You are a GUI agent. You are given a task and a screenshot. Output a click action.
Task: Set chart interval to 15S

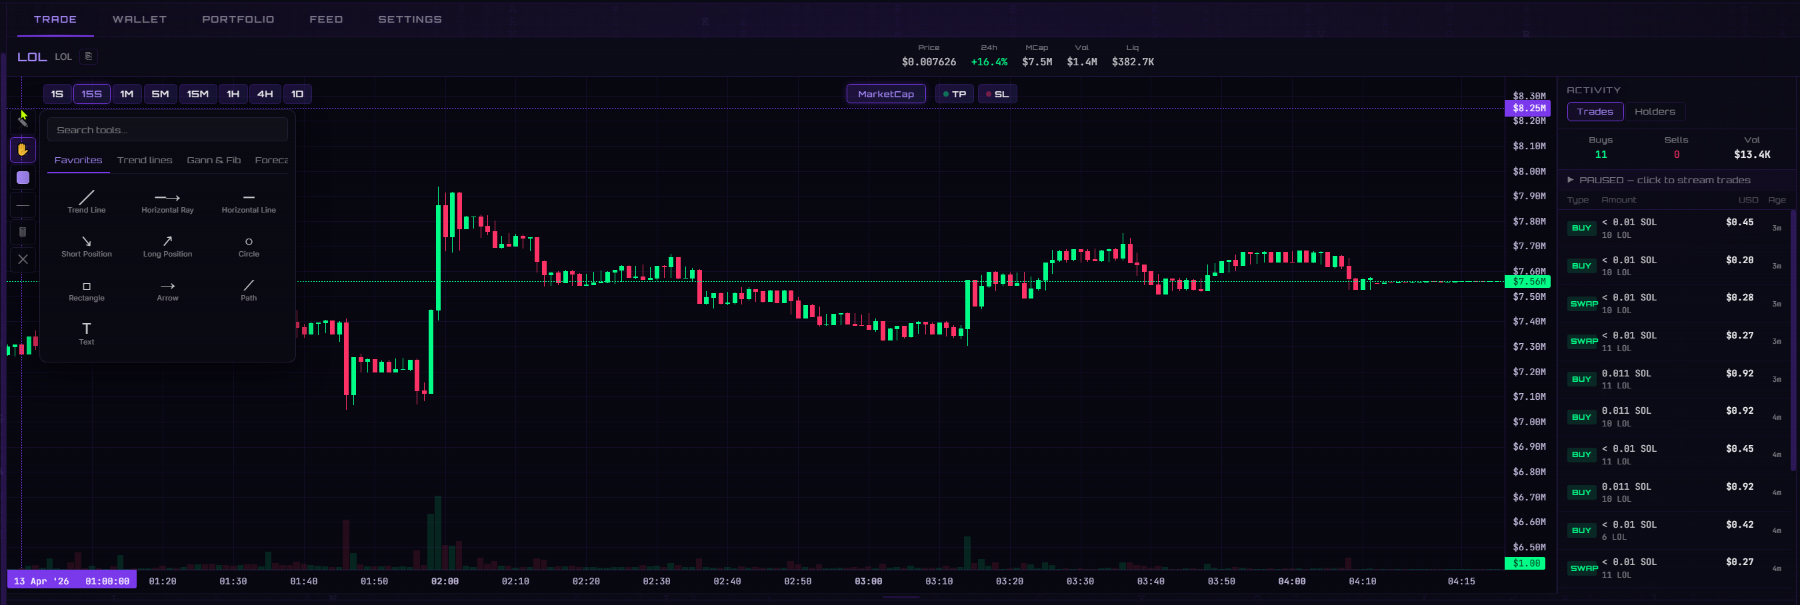(x=91, y=93)
